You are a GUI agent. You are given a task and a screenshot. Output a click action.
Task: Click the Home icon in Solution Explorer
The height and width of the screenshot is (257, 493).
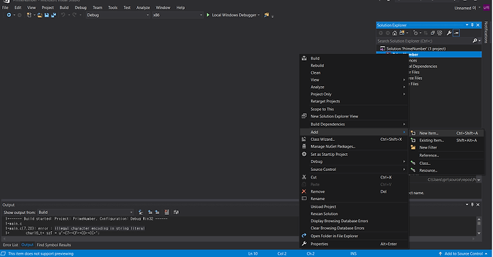(394, 33)
